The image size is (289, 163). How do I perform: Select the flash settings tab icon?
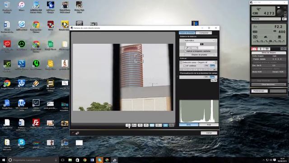tap(261, 49)
